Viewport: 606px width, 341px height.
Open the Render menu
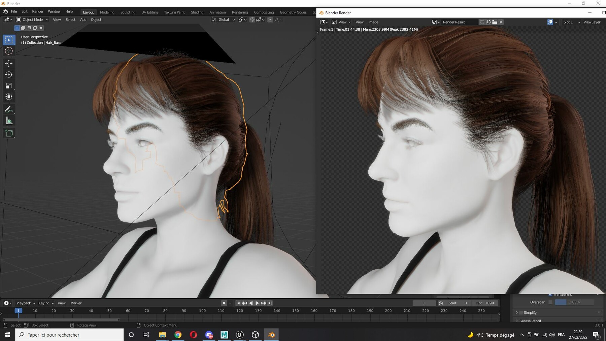click(x=38, y=11)
